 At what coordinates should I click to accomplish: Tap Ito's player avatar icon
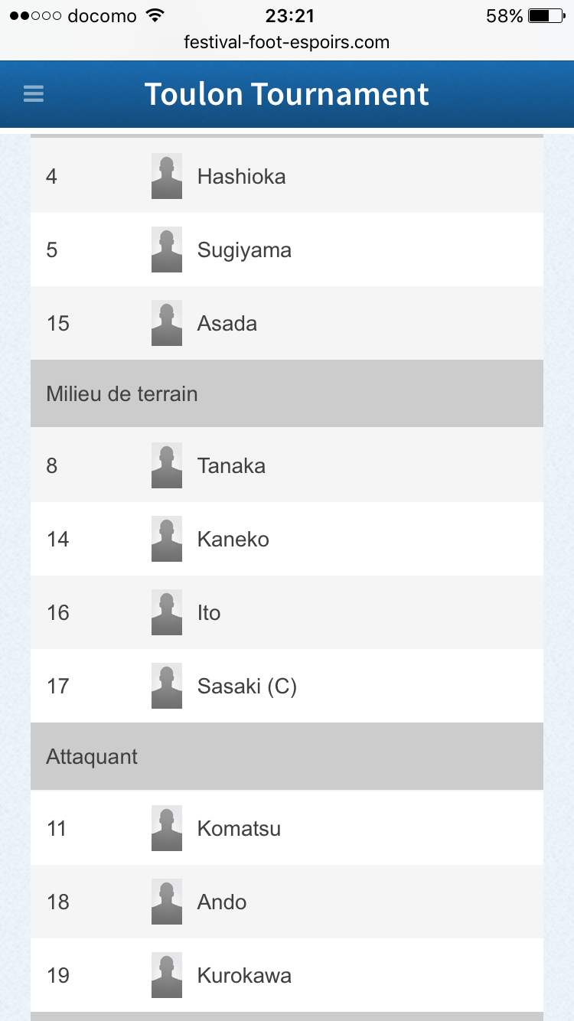(167, 612)
